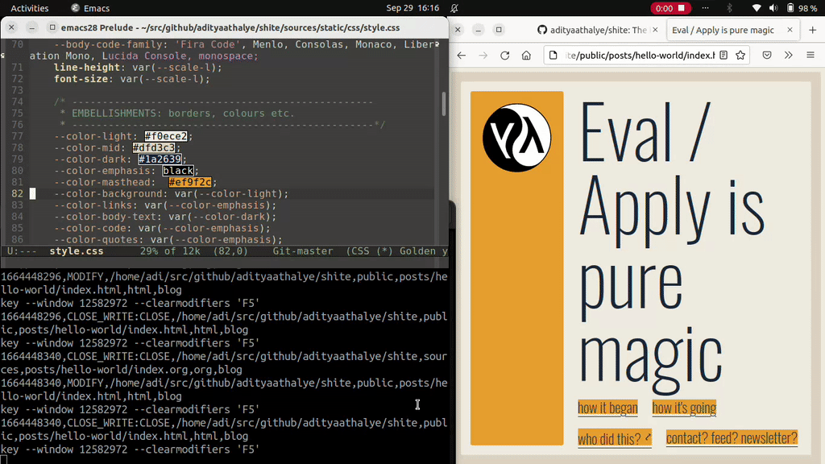This screenshot has width=825, height=464.
Task: Stop the screen recording 0:00 indicator
Action: click(670, 8)
